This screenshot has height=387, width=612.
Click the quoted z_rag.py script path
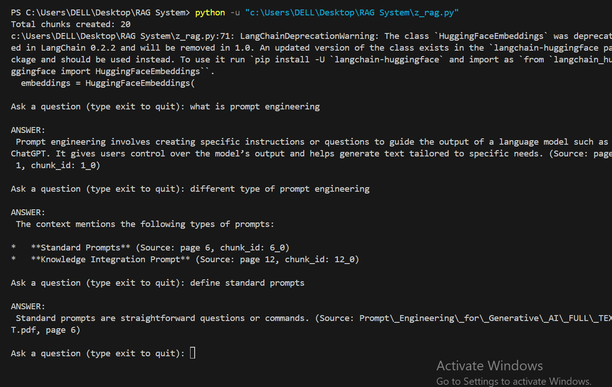(x=352, y=13)
